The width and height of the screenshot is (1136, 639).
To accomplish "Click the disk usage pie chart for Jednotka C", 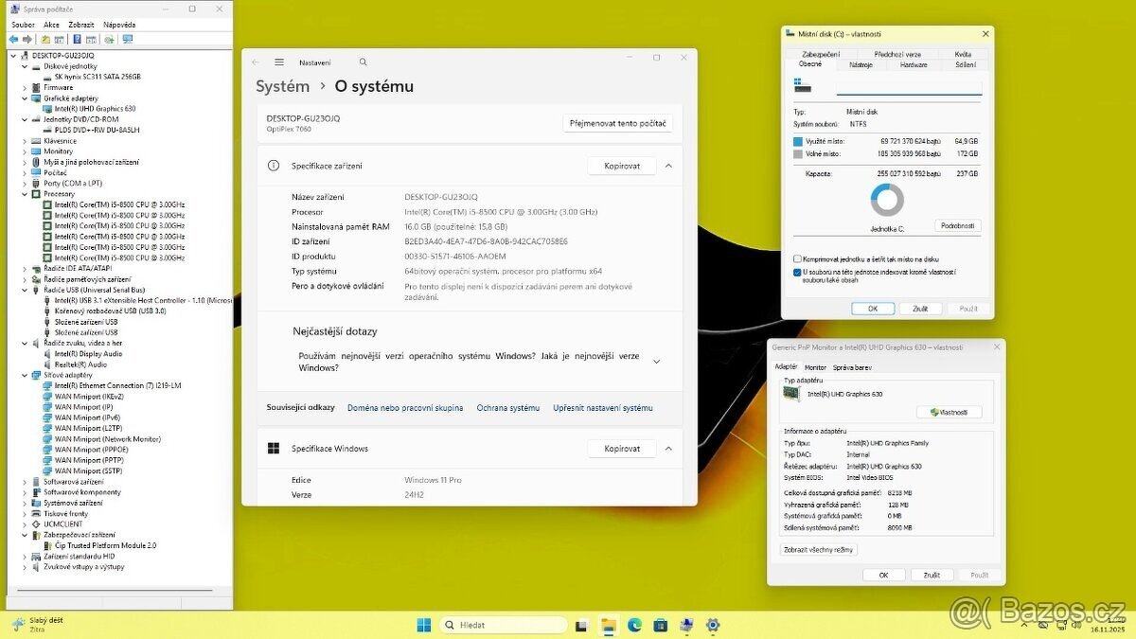I will [x=887, y=201].
